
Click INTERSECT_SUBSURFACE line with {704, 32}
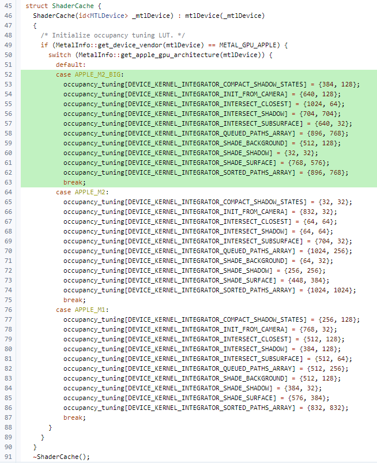[x=208, y=241]
